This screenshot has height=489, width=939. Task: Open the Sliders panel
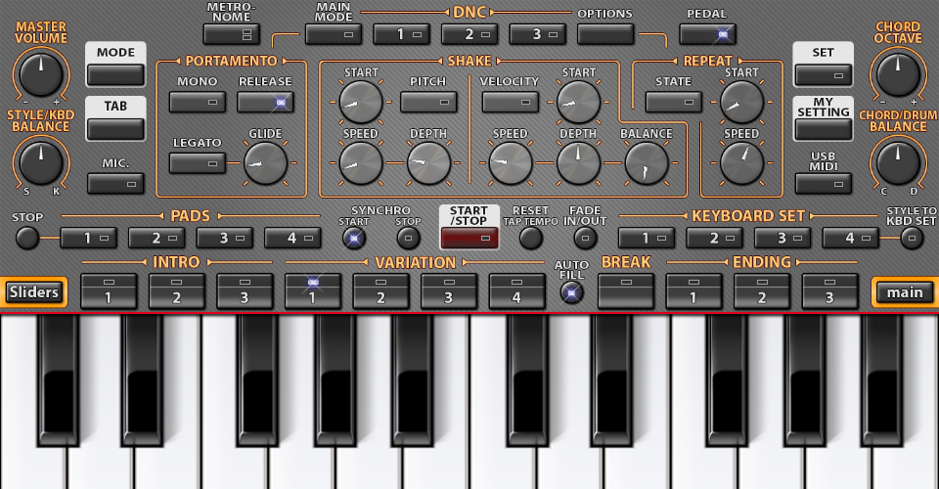(33, 291)
